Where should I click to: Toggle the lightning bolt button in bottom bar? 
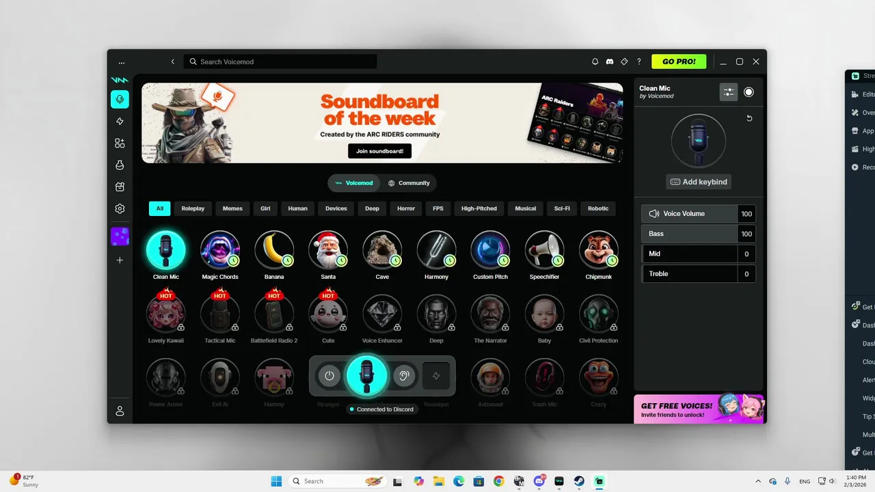coord(436,376)
